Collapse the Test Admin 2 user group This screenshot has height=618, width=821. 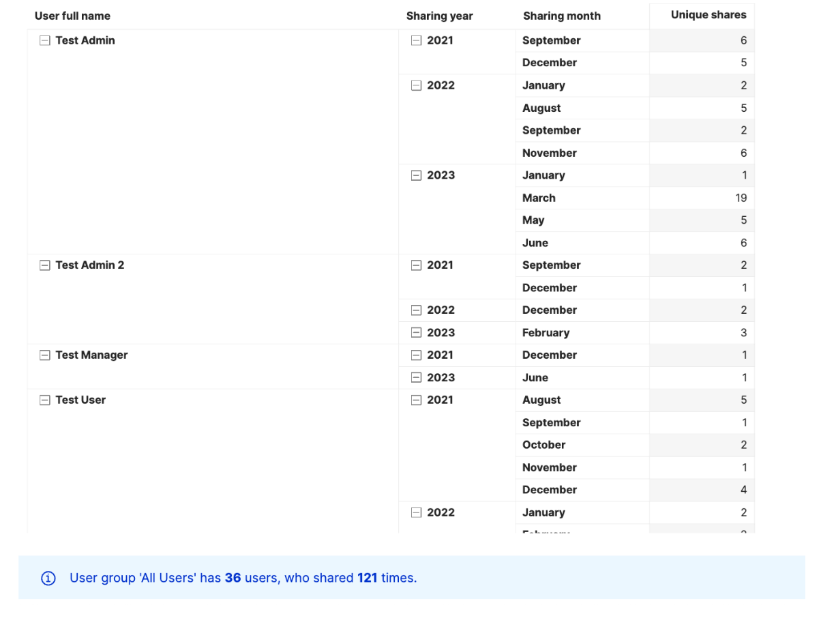tap(45, 265)
